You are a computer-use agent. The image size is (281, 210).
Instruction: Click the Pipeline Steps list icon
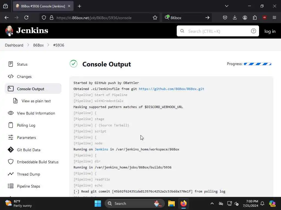(11, 186)
